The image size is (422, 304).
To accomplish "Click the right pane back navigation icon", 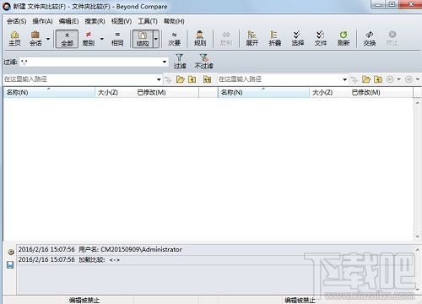I will [x=390, y=79].
